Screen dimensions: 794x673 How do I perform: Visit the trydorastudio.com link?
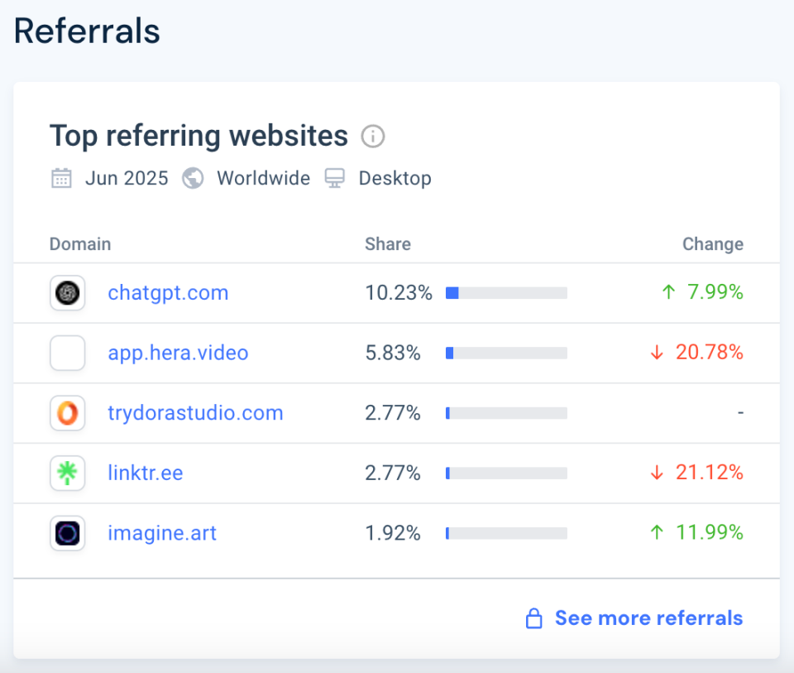pos(195,413)
